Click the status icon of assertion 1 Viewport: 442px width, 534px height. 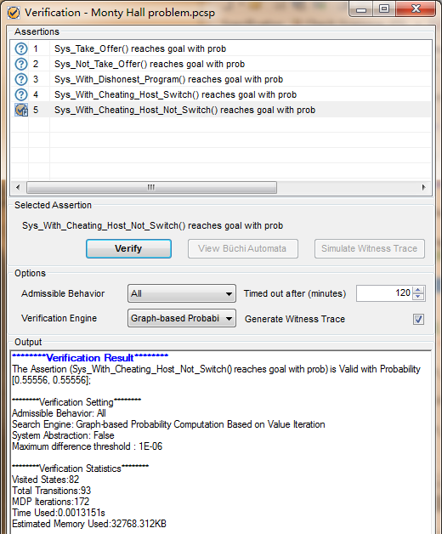click(21, 48)
